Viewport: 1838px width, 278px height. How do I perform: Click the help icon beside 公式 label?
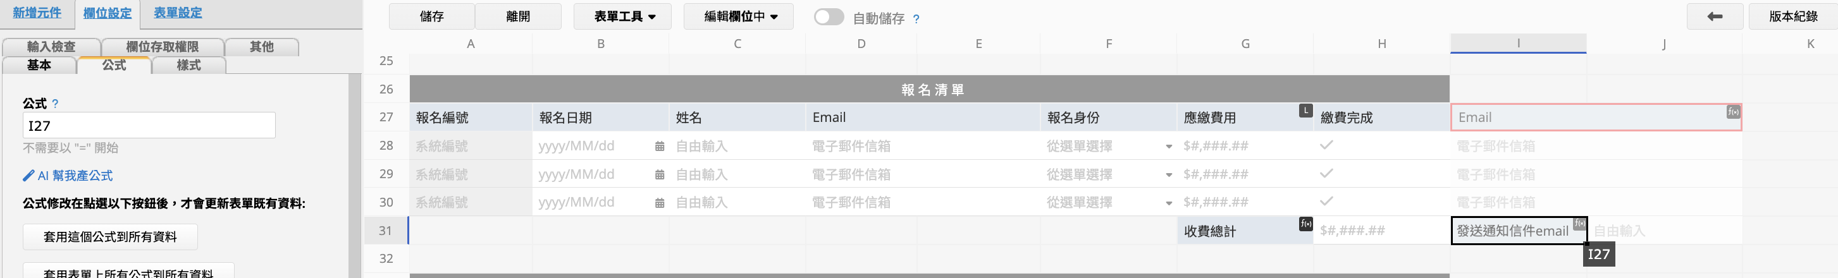point(55,104)
